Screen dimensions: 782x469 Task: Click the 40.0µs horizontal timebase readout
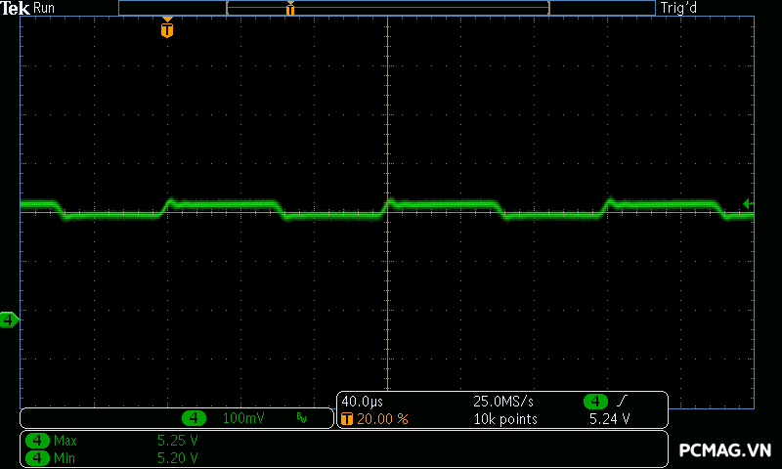coord(362,402)
